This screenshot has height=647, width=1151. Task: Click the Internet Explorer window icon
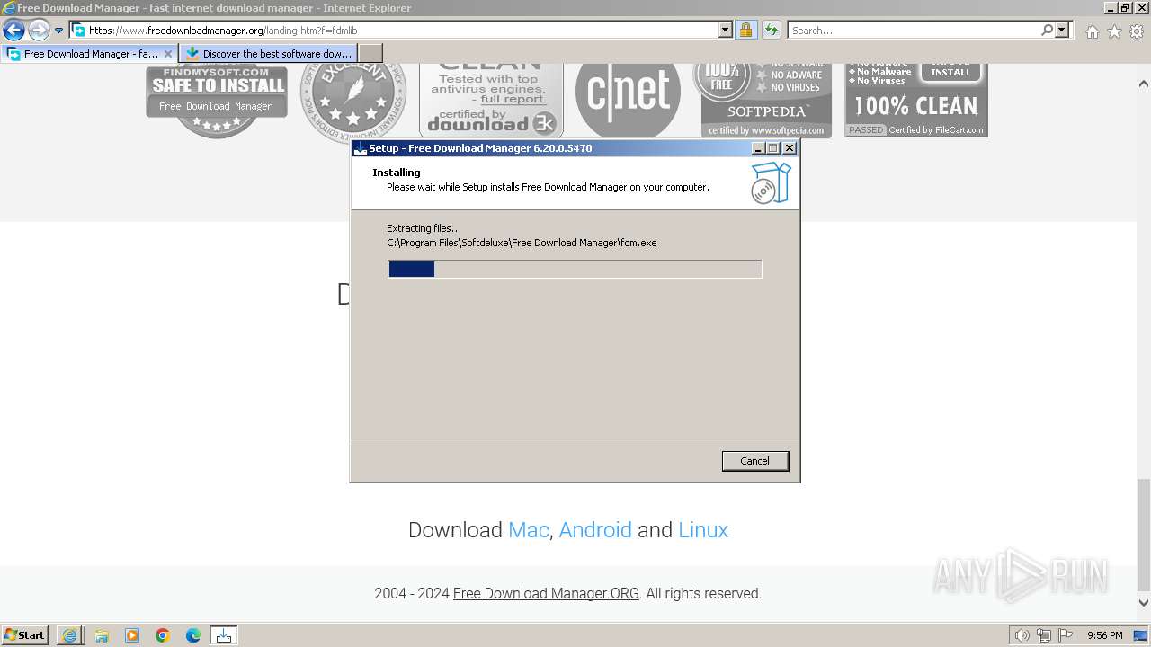click(9, 8)
